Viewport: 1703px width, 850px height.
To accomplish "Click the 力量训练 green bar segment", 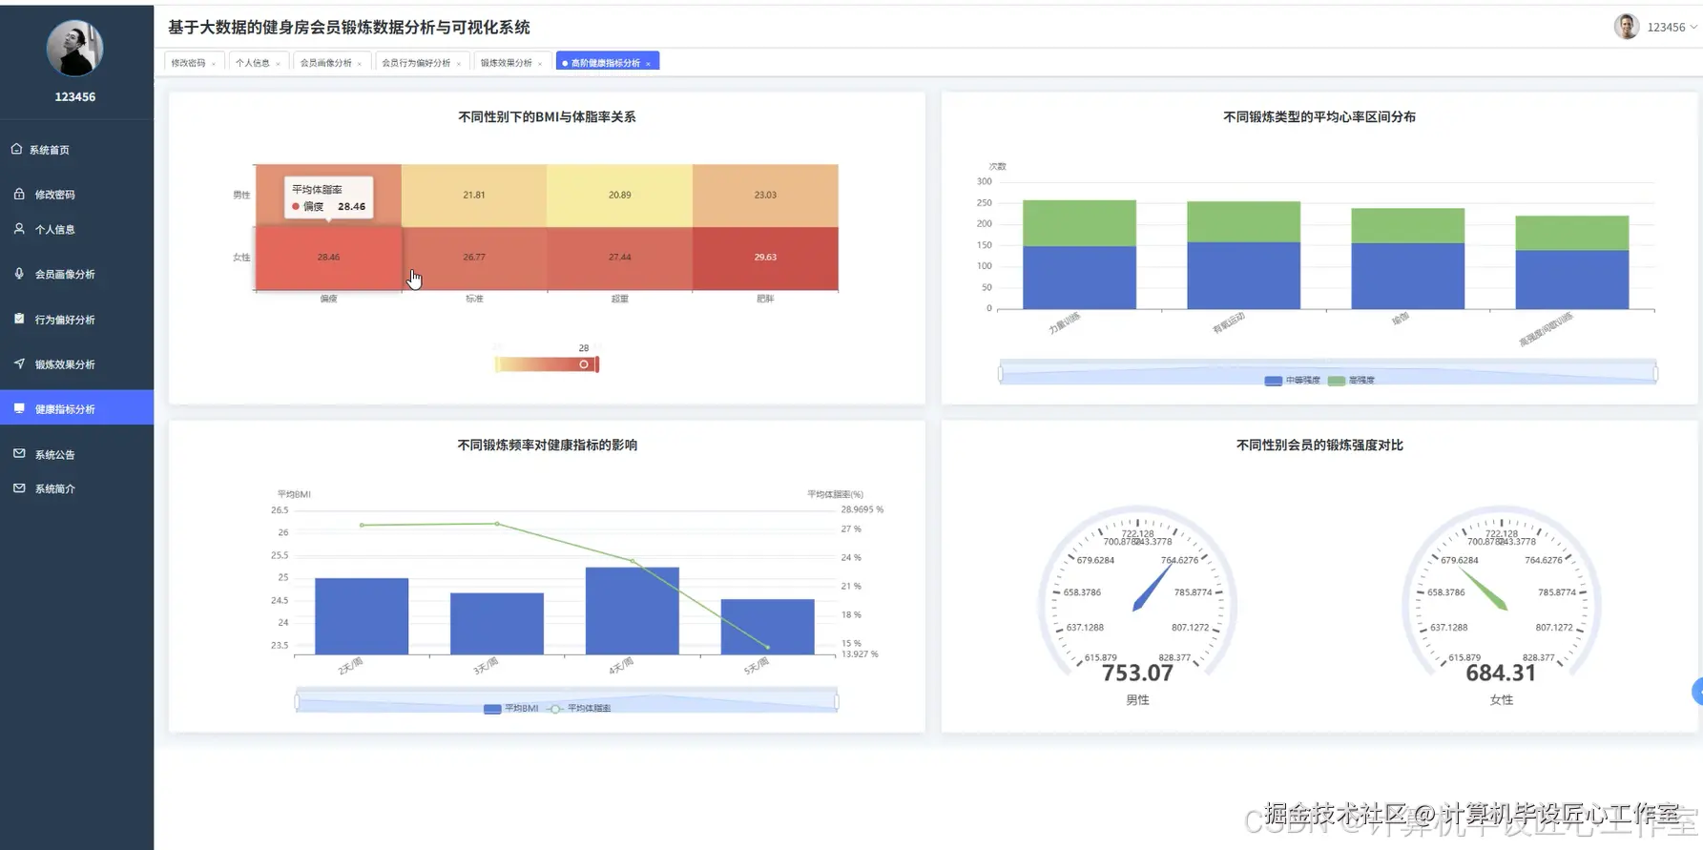I will [x=1079, y=223].
